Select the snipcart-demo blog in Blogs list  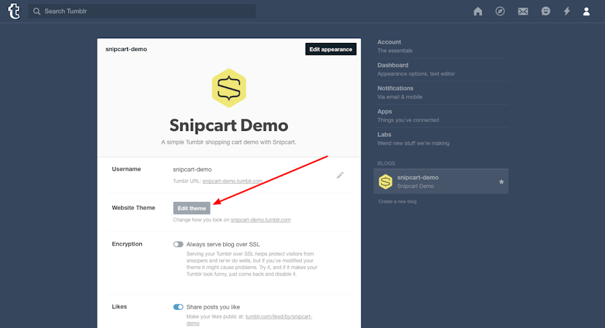(x=440, y=181)
